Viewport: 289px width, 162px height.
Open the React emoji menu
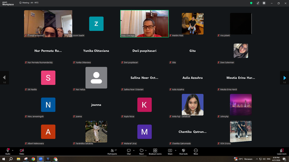[141, 152]
